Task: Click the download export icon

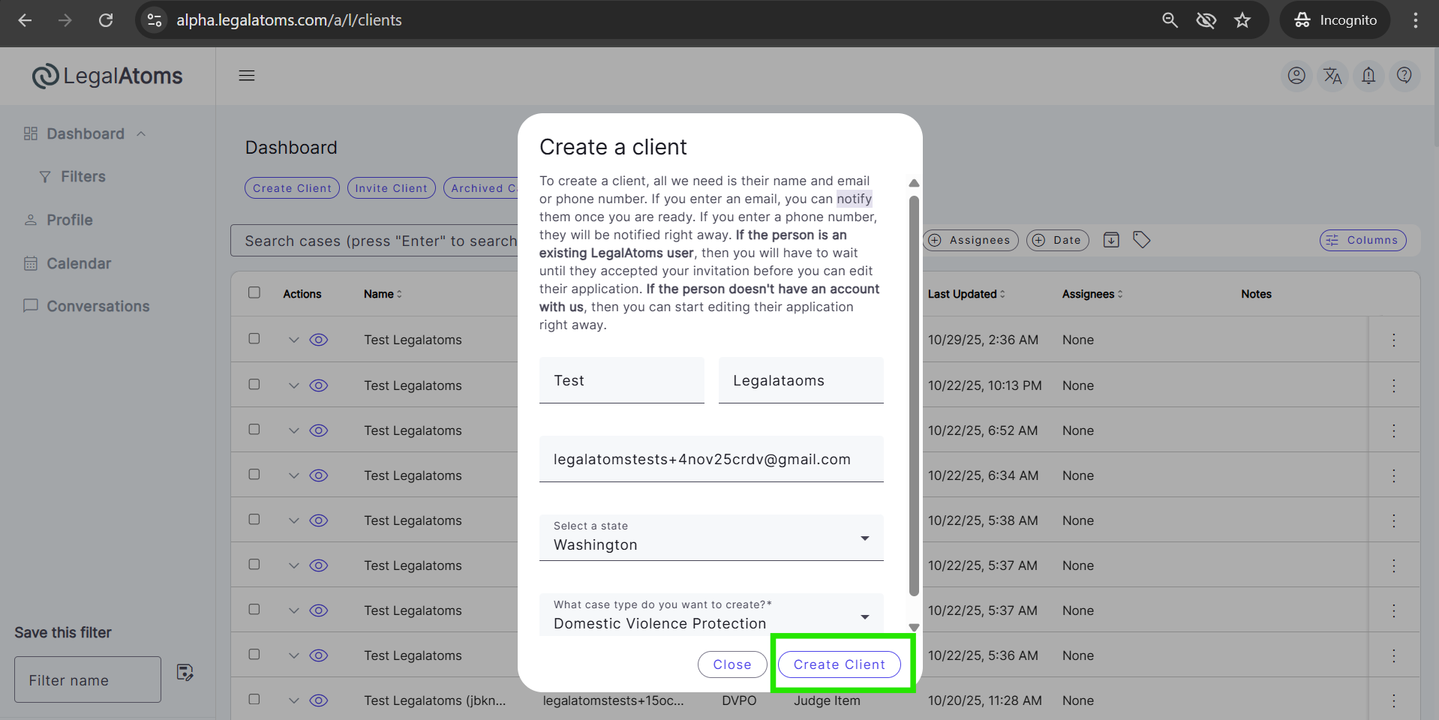Action: pyautogui.click(x=1111, y=240)
